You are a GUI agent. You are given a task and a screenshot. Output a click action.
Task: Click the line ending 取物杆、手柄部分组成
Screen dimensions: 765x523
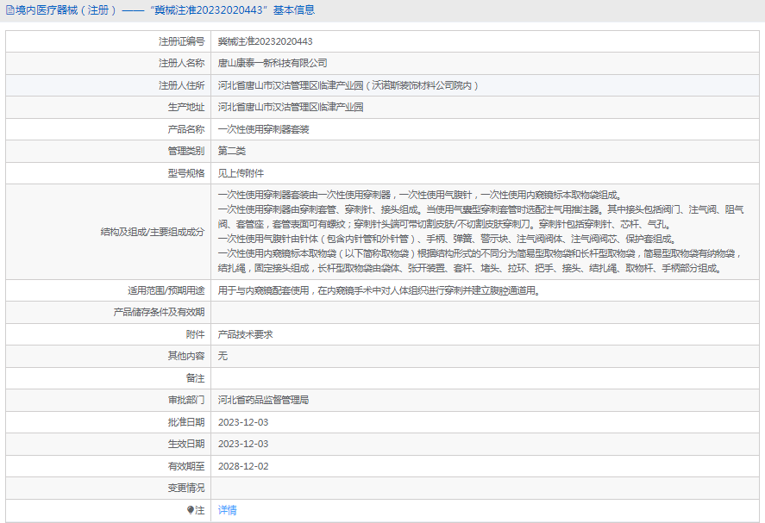(x=470, y=268)
